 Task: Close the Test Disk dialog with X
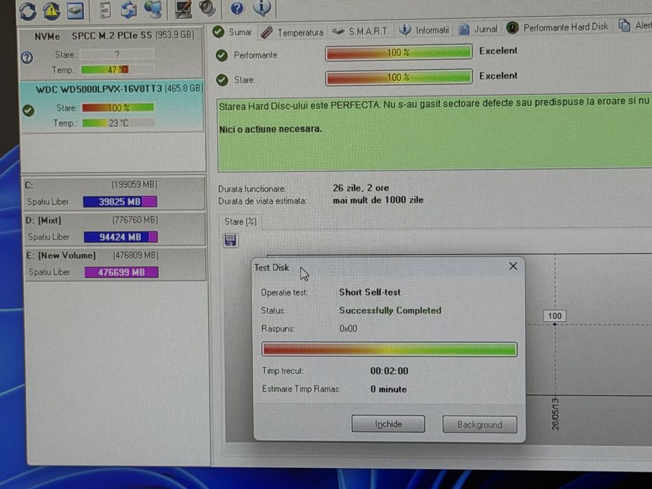513,266
